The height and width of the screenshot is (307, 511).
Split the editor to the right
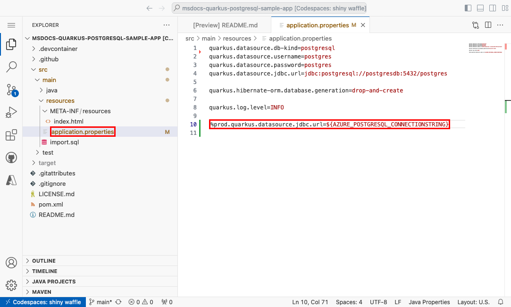[x=488, y=25]
